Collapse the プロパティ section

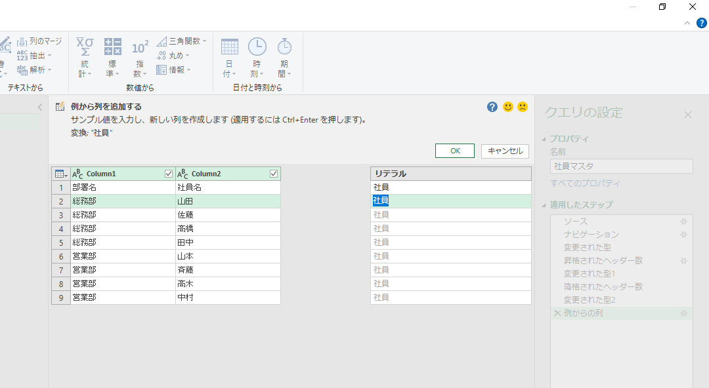tap(544, 139)
